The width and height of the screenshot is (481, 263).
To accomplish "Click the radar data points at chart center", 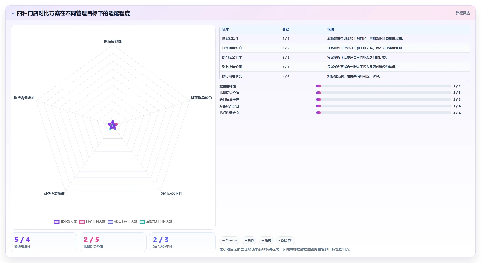I will pyautogui.click(x=113, y=125).
